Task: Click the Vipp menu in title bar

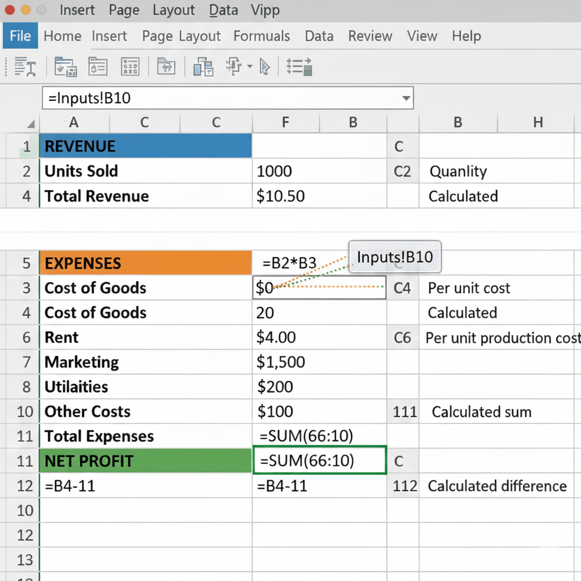Action: (x=264, y=10)
